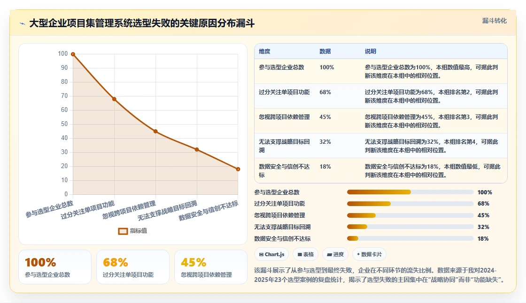Click table cell 无法支撑战略目标回溯 in the 维度 column
The width and height of the screenshot is (526, 303).
pyautogui.click(x=284, y=146)
